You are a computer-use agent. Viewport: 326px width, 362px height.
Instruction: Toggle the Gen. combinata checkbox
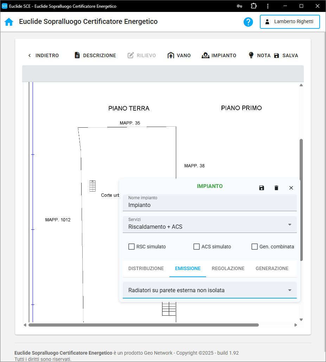[255, 247]
